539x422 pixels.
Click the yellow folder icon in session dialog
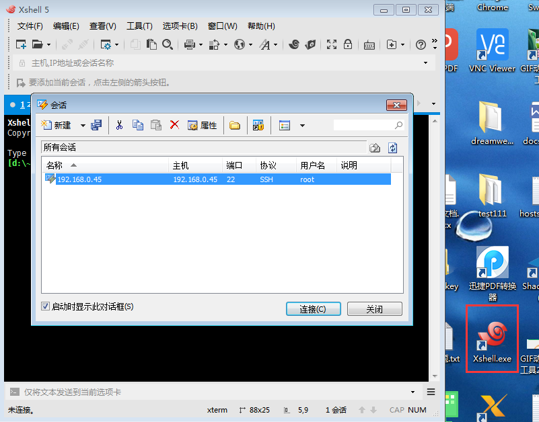point(235,126)
